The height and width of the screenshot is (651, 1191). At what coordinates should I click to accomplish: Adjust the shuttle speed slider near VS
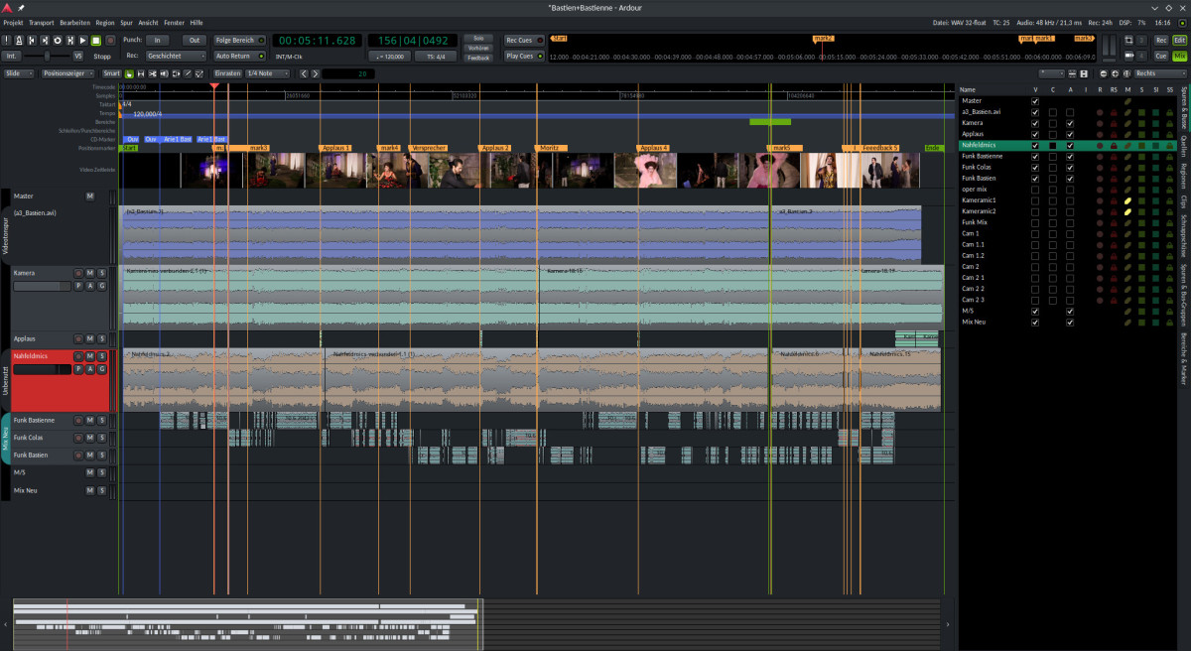coord(47,56)
